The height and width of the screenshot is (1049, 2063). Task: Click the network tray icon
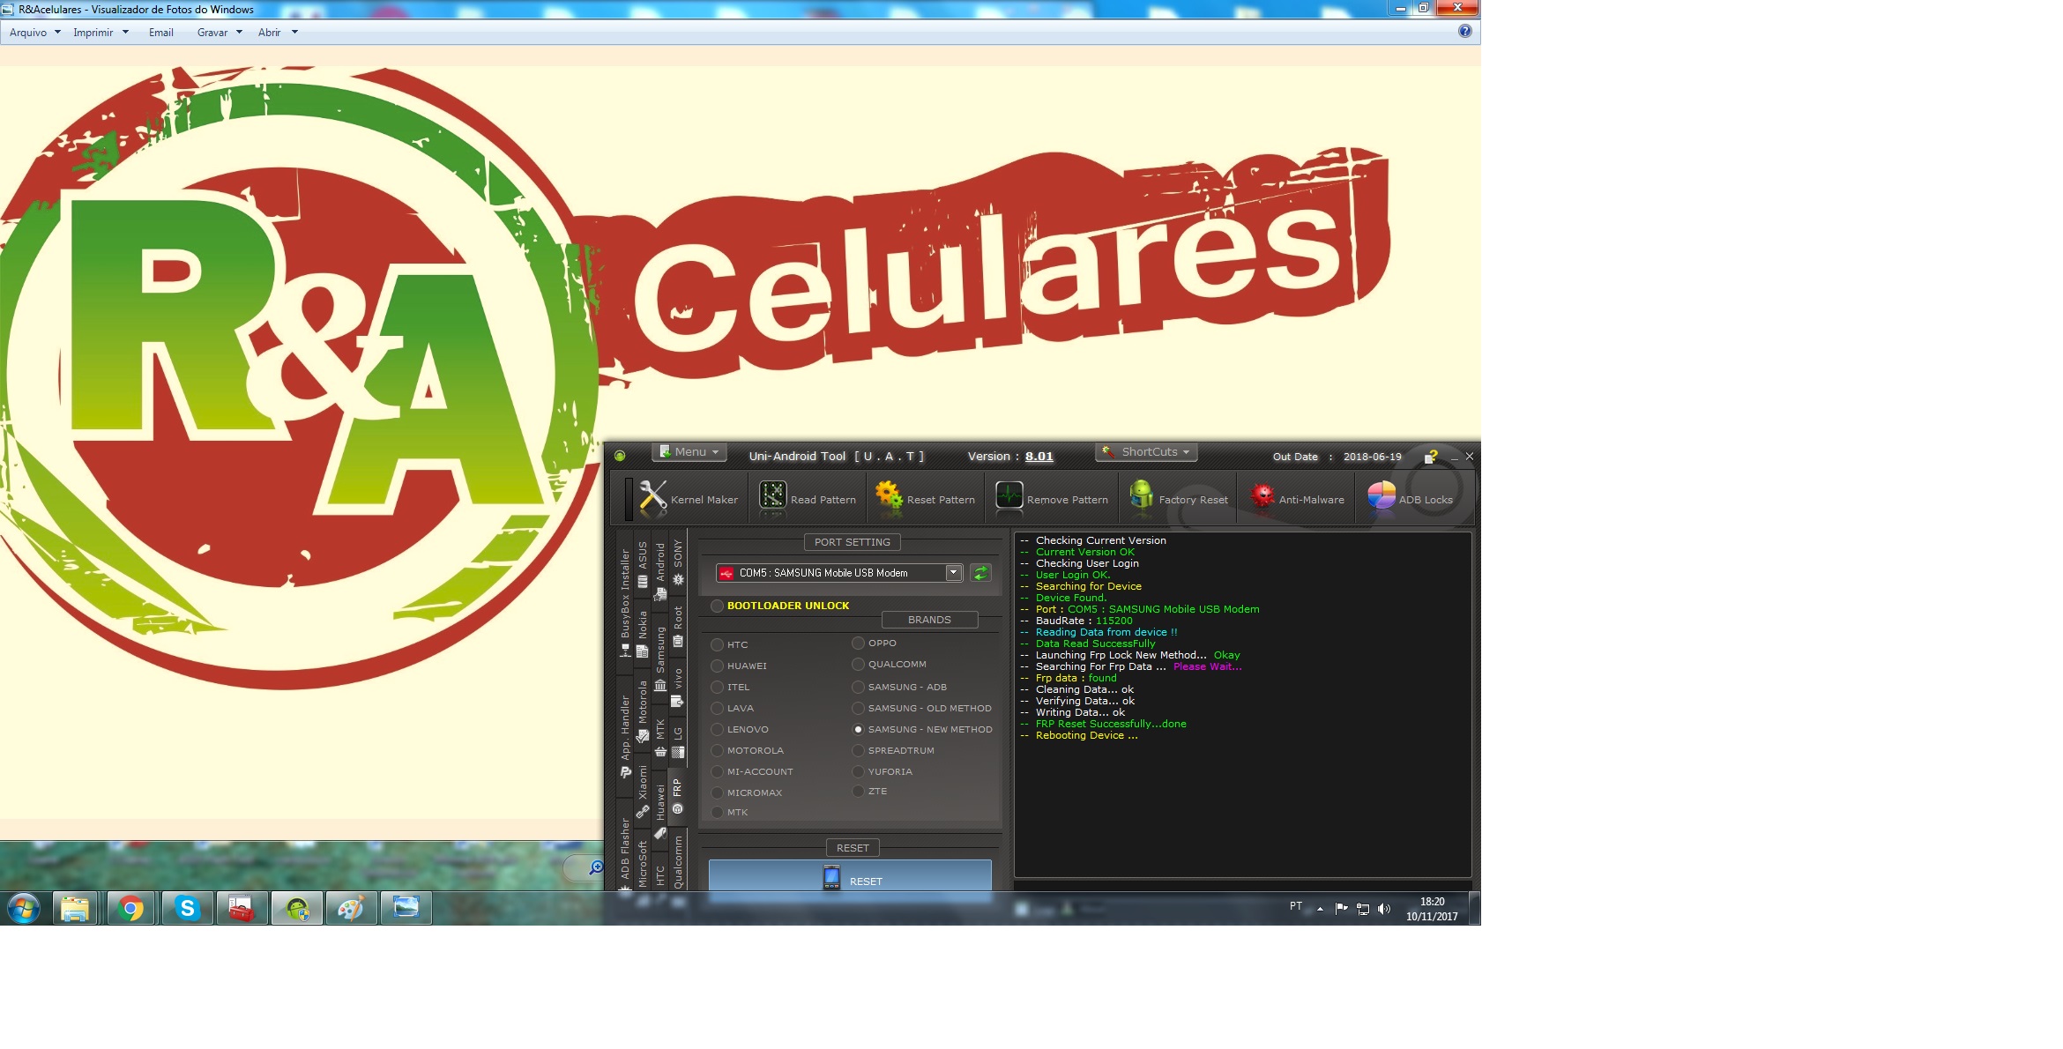1363,909
